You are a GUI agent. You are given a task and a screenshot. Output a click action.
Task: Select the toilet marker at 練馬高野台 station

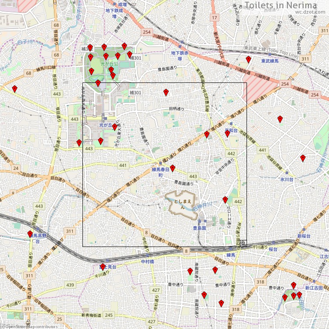pyautogui.click(x=30, y=234)
